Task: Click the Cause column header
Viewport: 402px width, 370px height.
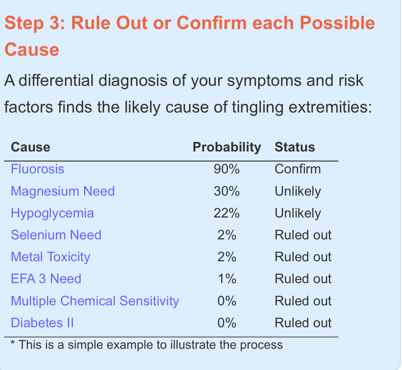Action: (x=30, y=147)
